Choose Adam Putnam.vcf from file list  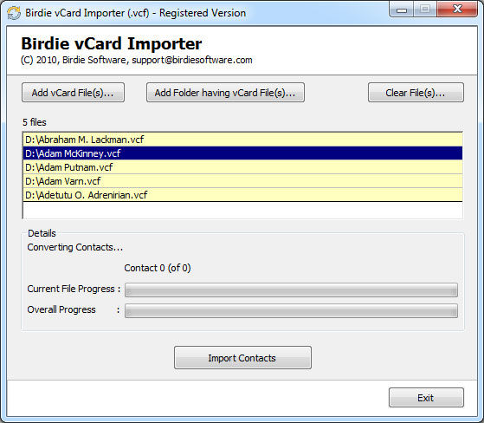[242, 167]
